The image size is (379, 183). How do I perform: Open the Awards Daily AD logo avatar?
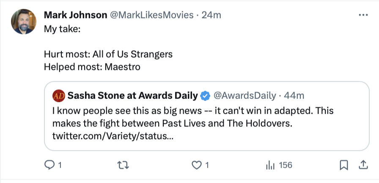(x=58, y=96)
